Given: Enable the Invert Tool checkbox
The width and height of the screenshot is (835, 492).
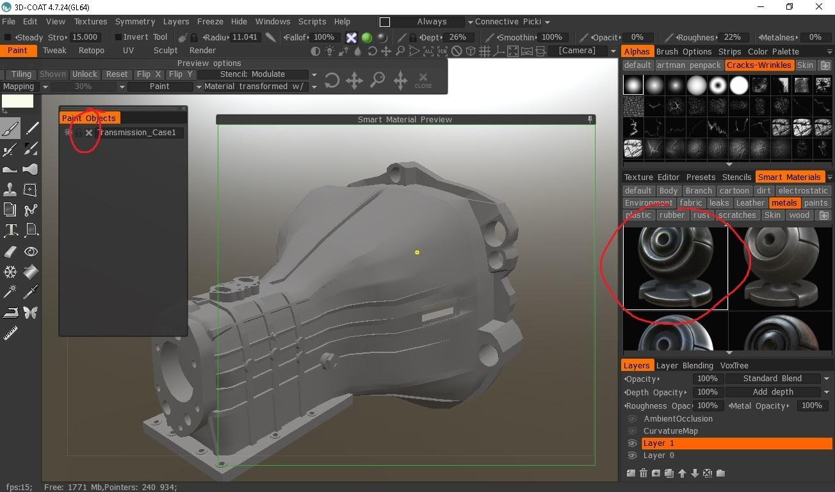Looking at the screenshot, I should [x=118, y=37].
